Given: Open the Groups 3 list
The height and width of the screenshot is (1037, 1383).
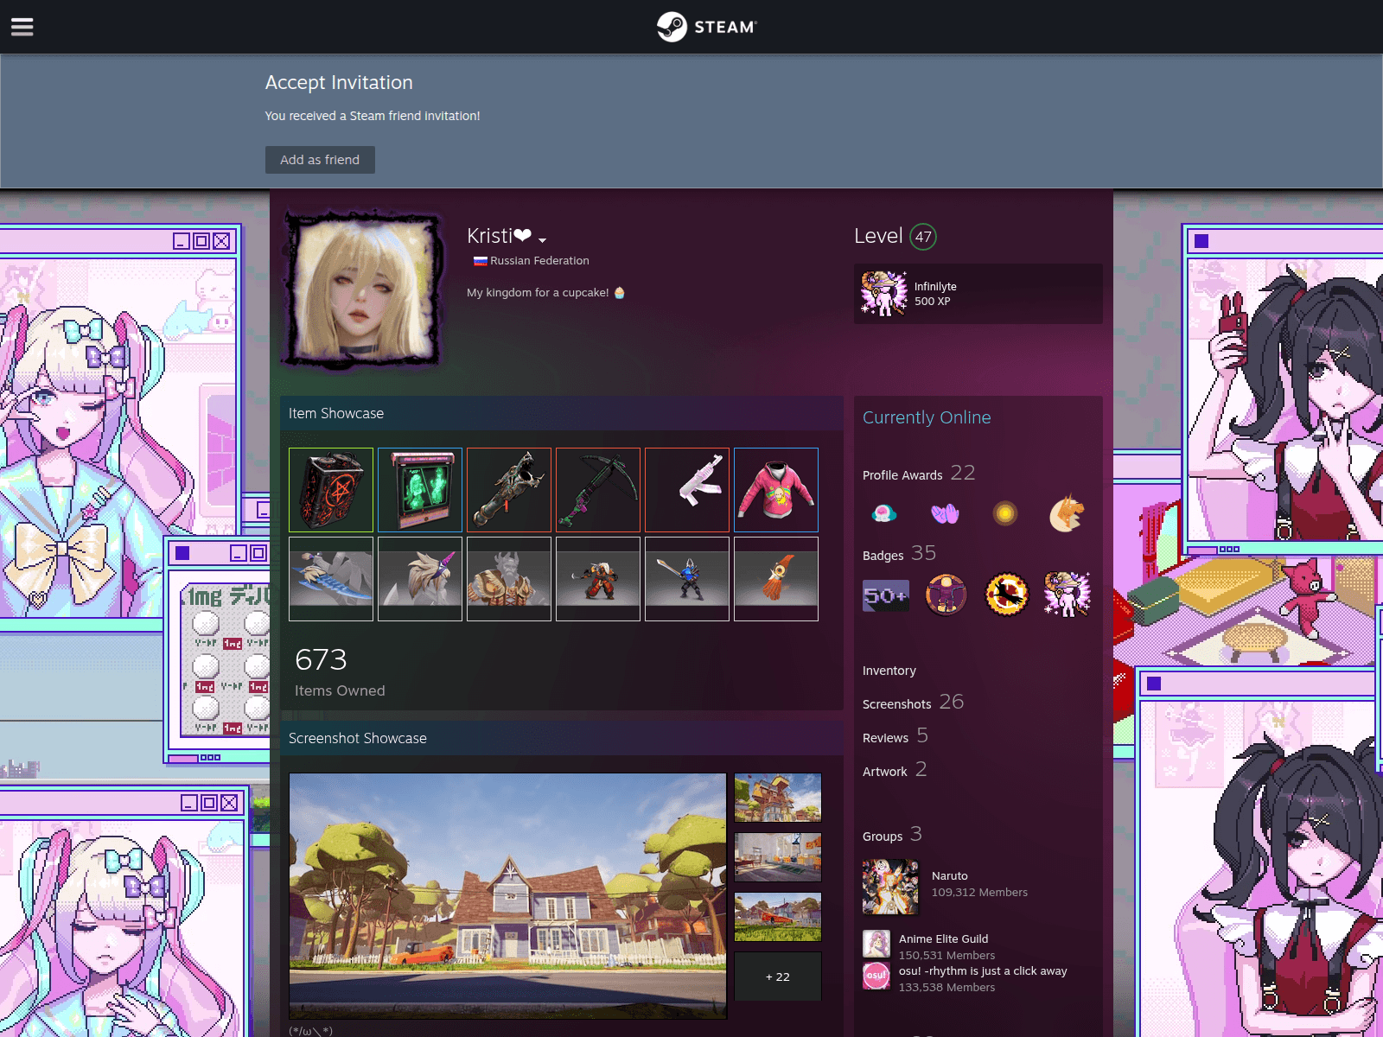Looking at the screenshot, I should [x=892, y=835].
